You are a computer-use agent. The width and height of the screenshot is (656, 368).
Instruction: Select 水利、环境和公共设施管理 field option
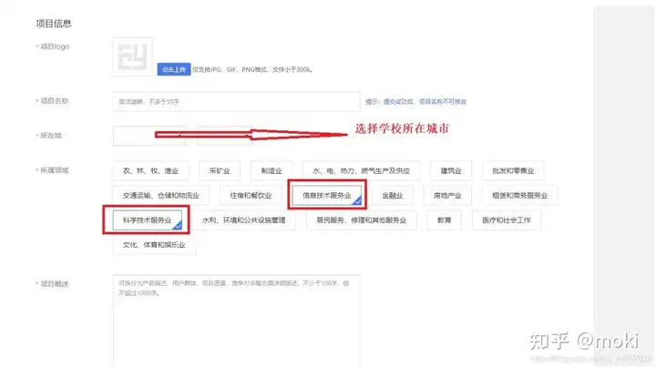click(x=244, y=220)
